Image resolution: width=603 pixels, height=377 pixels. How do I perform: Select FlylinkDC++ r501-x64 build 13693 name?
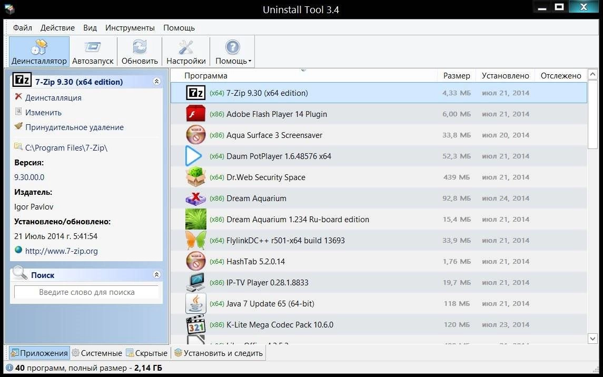pyautogui.click(x=285, y=241)
